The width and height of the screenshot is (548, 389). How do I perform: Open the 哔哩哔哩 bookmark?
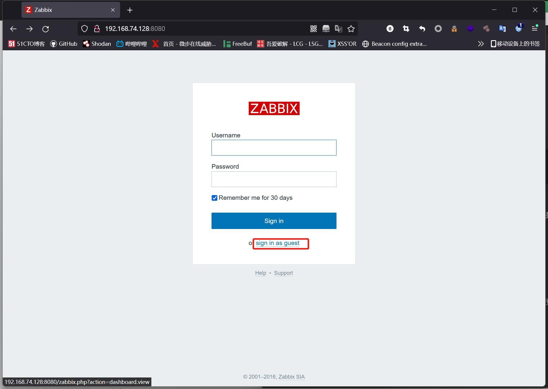[132, 44]
